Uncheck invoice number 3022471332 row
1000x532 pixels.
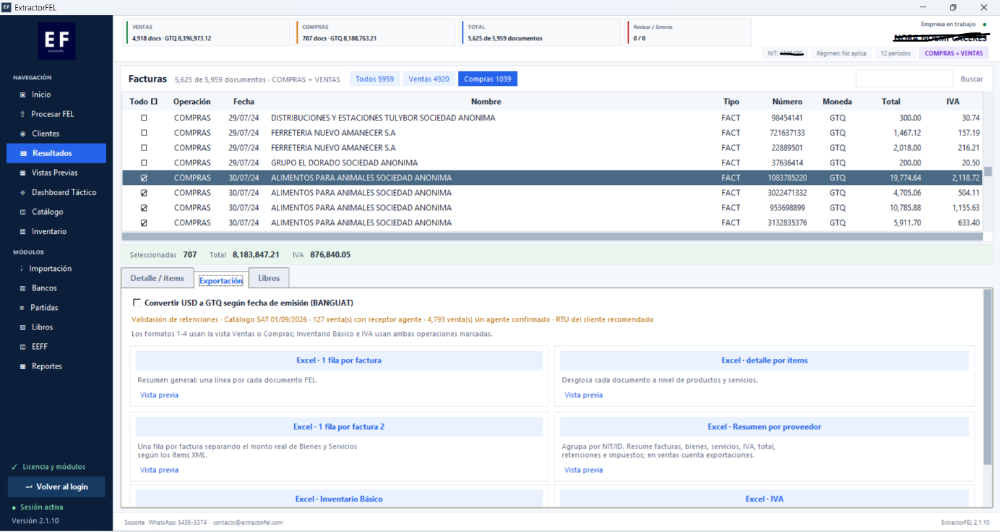click(144, 193)
